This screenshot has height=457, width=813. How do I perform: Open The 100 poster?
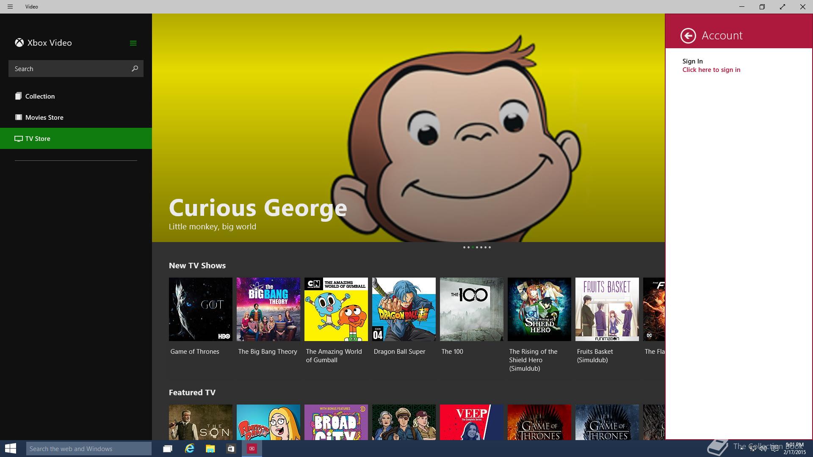point(472,309)
